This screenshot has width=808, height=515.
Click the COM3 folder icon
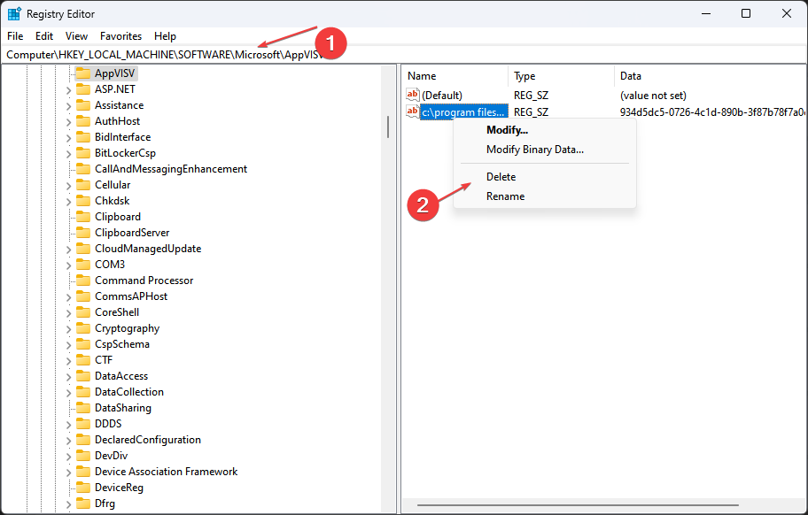point(83,265)
